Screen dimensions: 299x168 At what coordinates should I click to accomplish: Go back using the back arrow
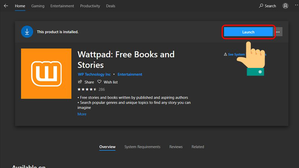click(6, 6)
